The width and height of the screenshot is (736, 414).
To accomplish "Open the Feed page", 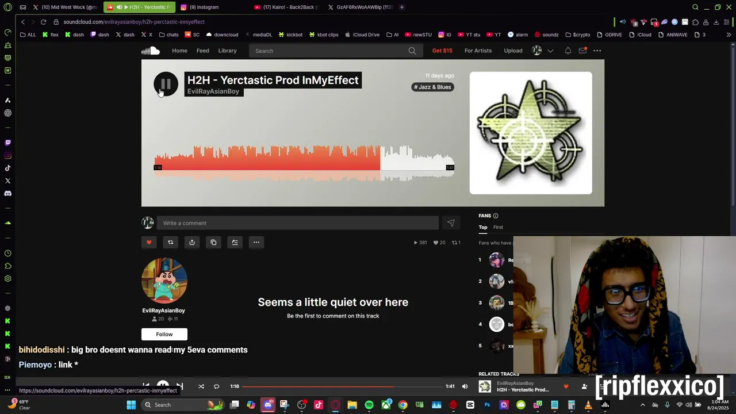I will pos(202,51).
